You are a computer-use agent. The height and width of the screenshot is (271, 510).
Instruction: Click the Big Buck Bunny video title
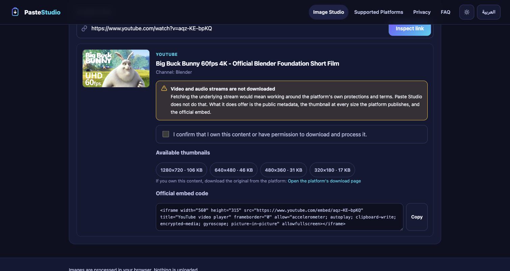[247, 63]
